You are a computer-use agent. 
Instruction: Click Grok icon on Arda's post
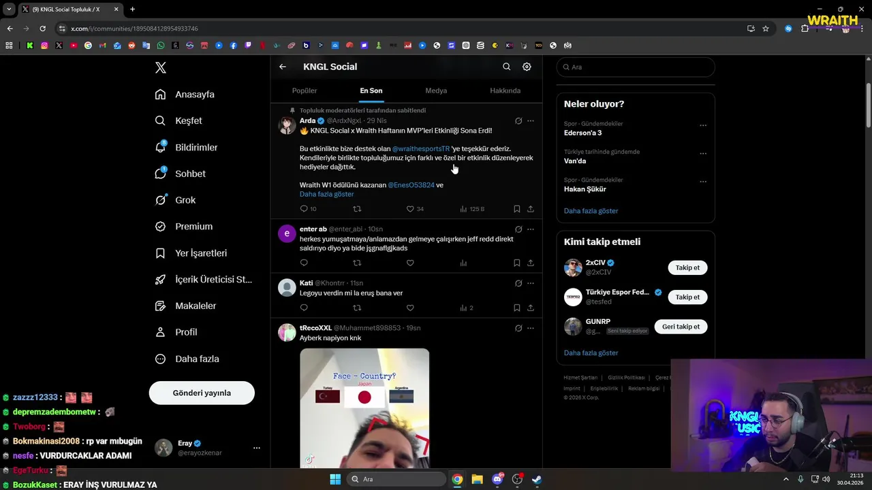click(518, 121)
